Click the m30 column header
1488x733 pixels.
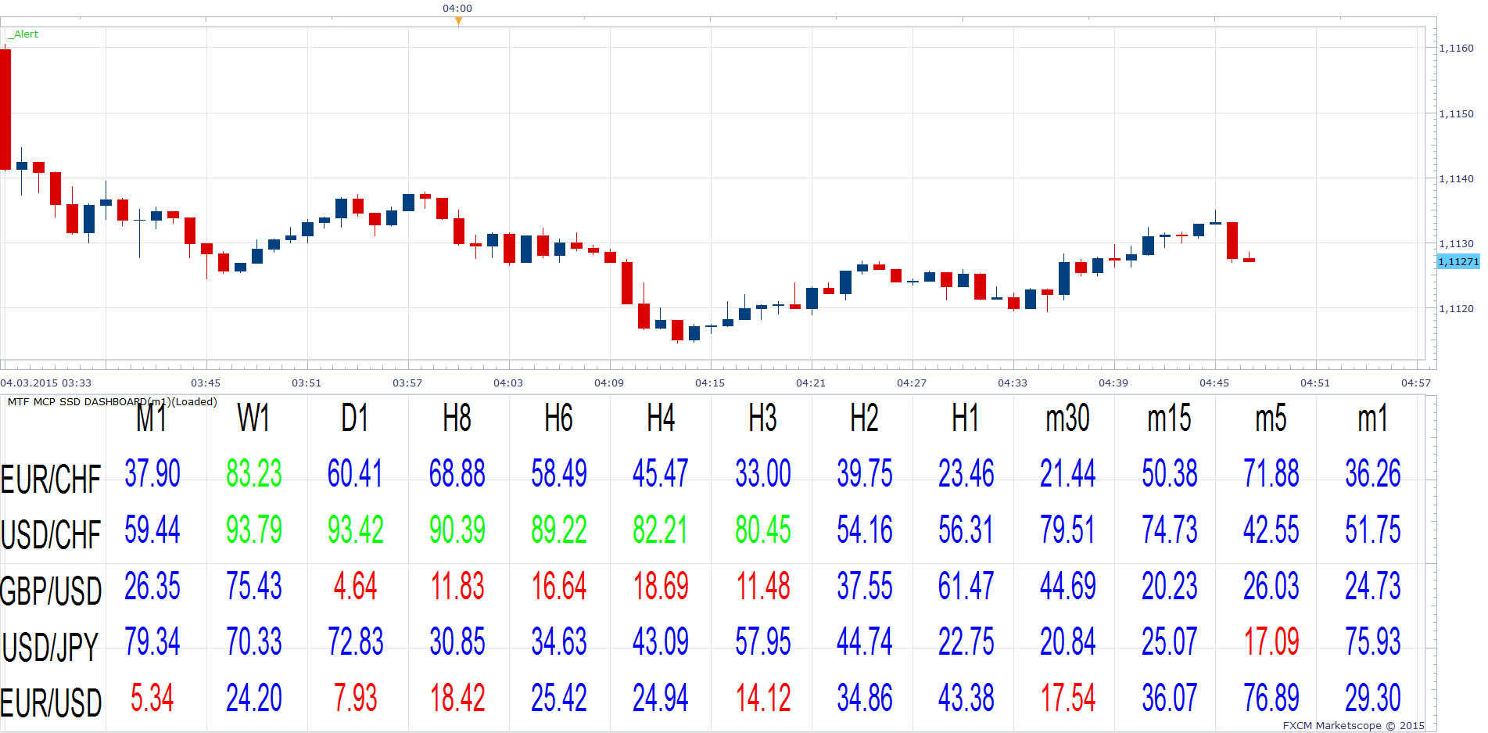pos(1067,418)
